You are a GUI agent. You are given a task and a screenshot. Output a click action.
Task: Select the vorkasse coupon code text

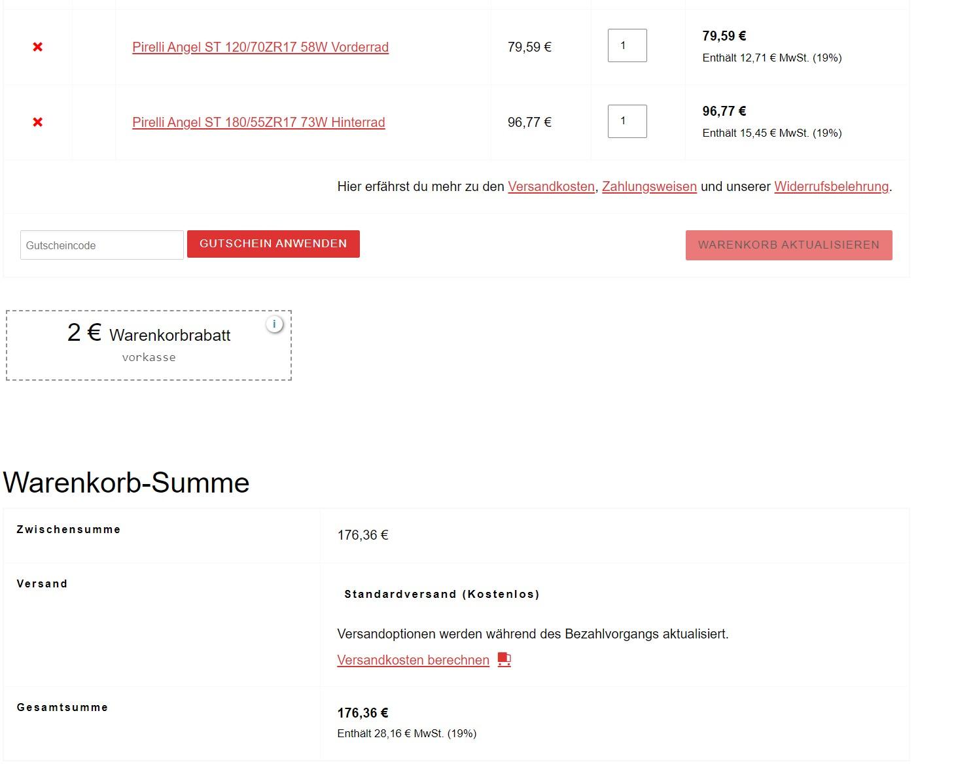(149, 357)
